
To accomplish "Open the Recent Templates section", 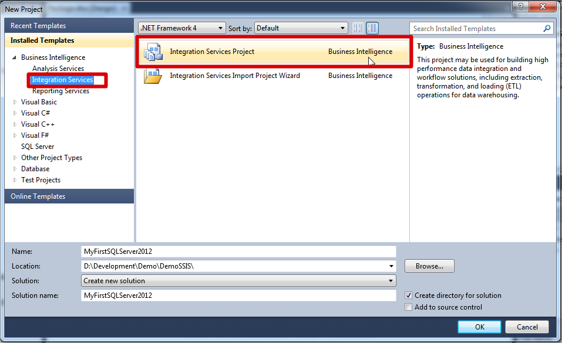I will [x=38, y=26].
